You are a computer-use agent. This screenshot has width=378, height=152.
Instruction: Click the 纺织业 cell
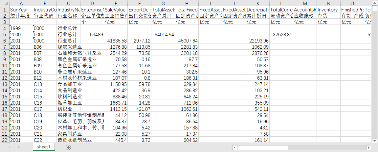[x=68, y=109]
